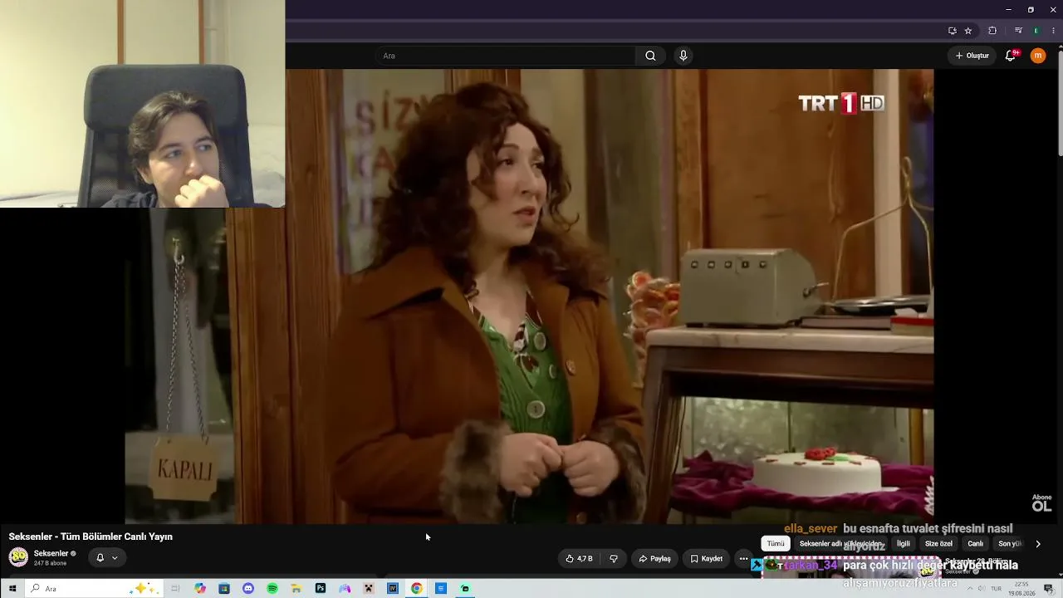This screenshot has width=1063, height=598.
Task: Open the Chrome extensions puzzle icon
Action: point(992,31)
